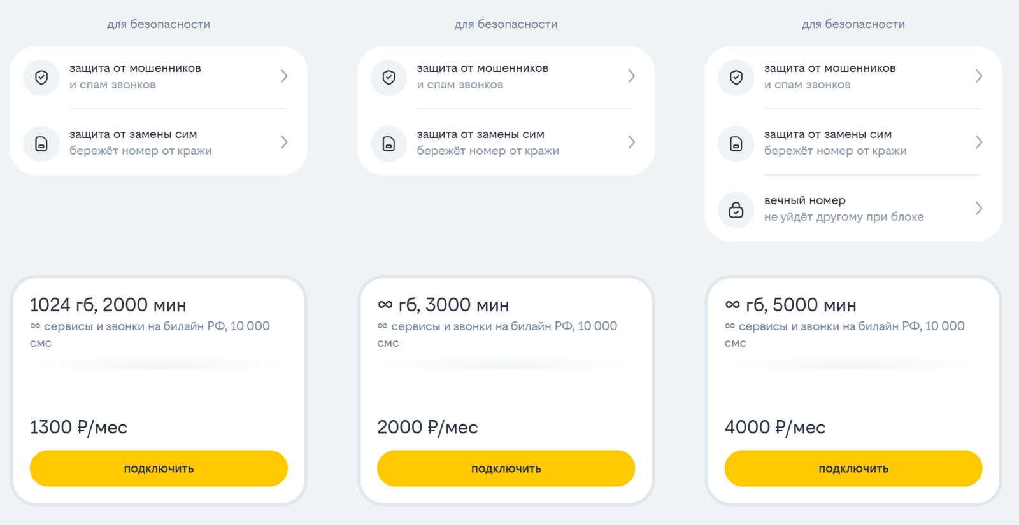The width and height of the screenshot is (1019, 525).
Task: Click shield icon in first tariff card
Action: [41, 78]
